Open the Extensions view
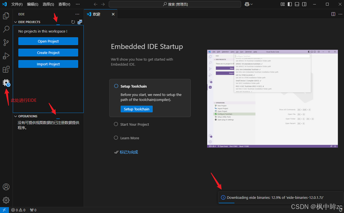This screenshot has width=344, height=213. pyautogui.click(x=6, y=69)
